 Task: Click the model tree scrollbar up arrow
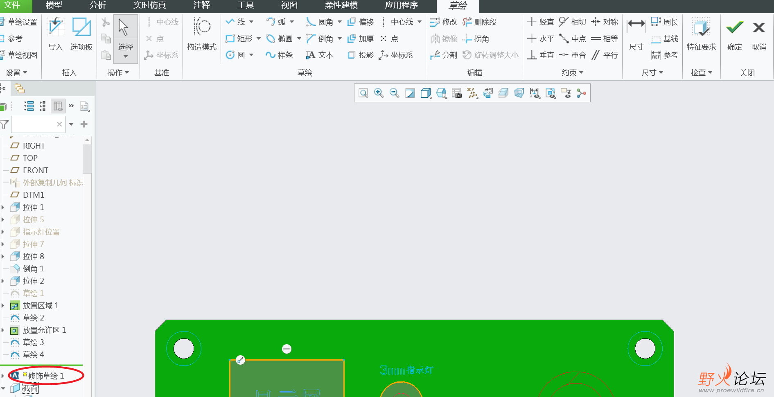pos(87,140)
